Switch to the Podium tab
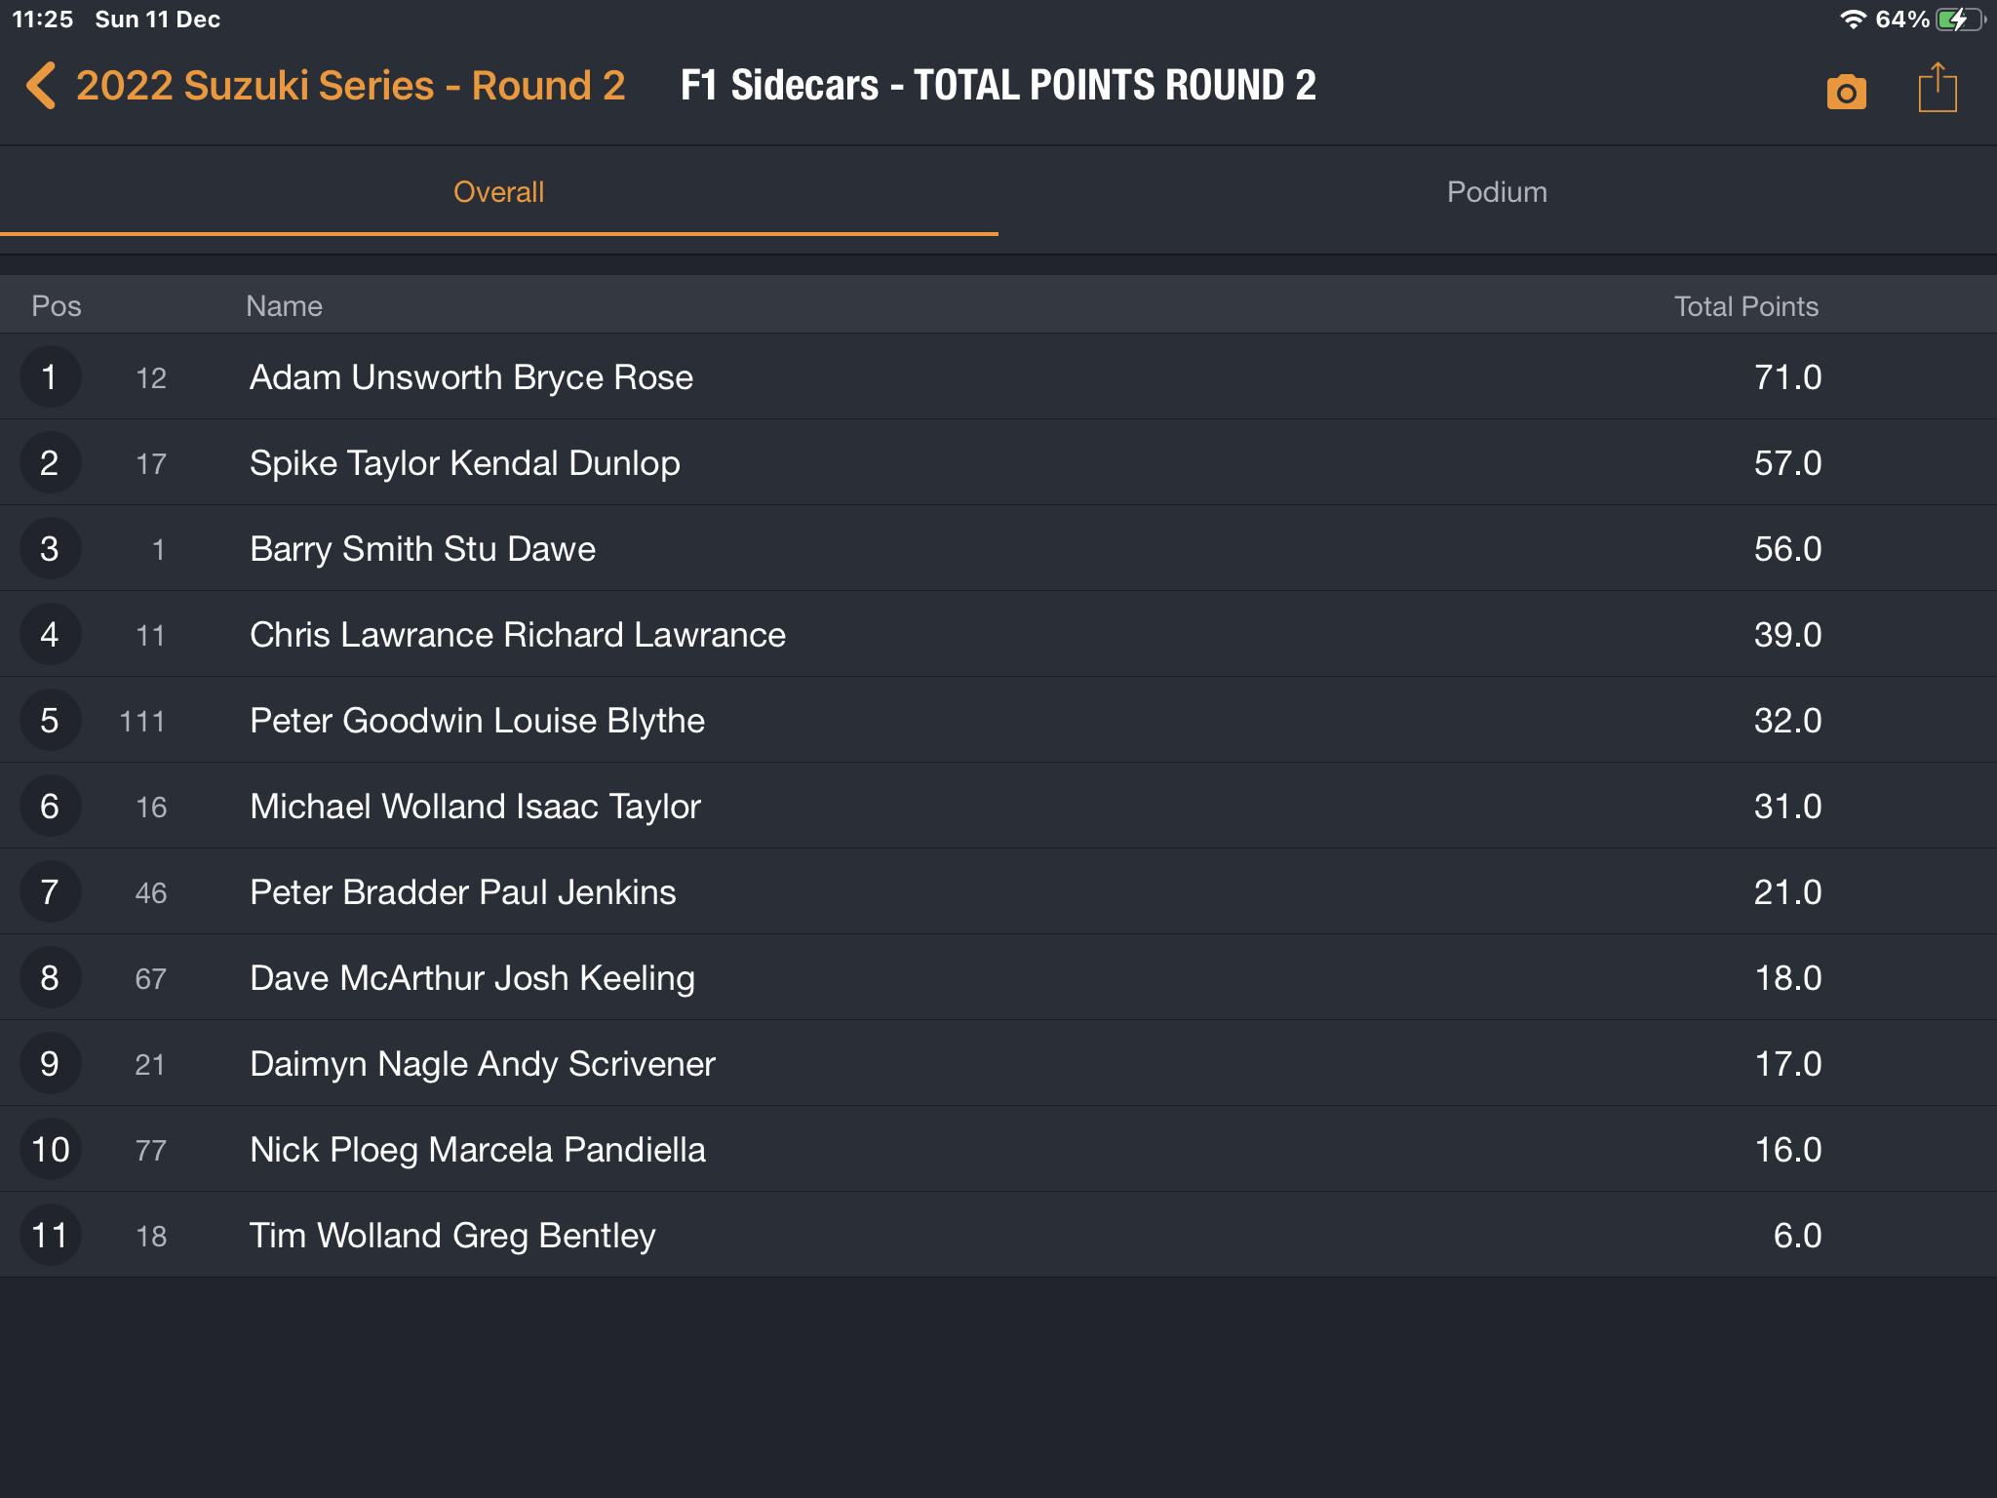This screenshot has width=1997, height=1498. pyautogui.click(x=1497, y=192)
